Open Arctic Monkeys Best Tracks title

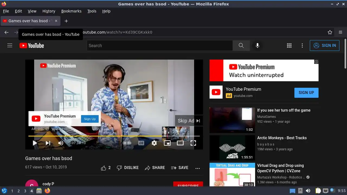click(282, 138)
